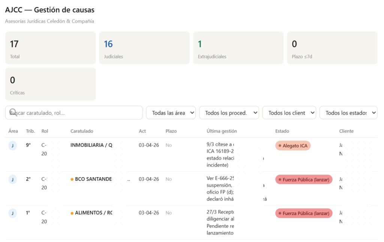Choose the Extrajudiciales stat card
384x242 pixels.
pyautogui.click(x=238, y=48)
